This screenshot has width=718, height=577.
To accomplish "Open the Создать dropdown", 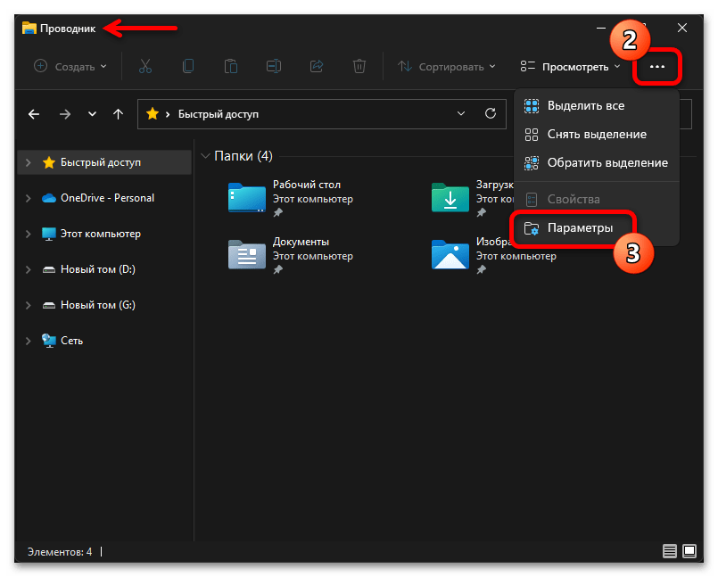I will coord(70,66).
